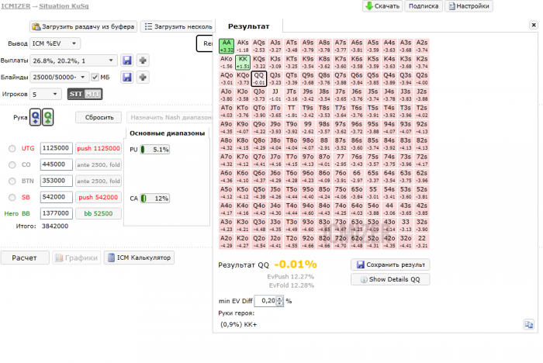
Task: Switch the STT/MTT toggle
Action: tap(85, 94)
